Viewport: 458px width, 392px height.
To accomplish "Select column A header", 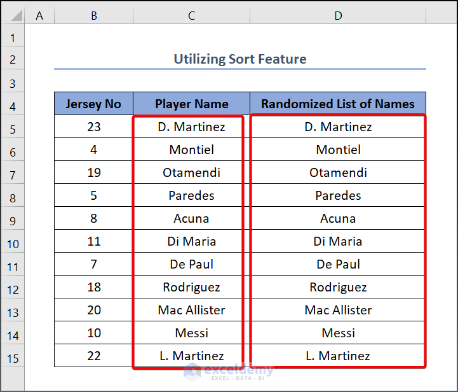I will pos(39,15).
